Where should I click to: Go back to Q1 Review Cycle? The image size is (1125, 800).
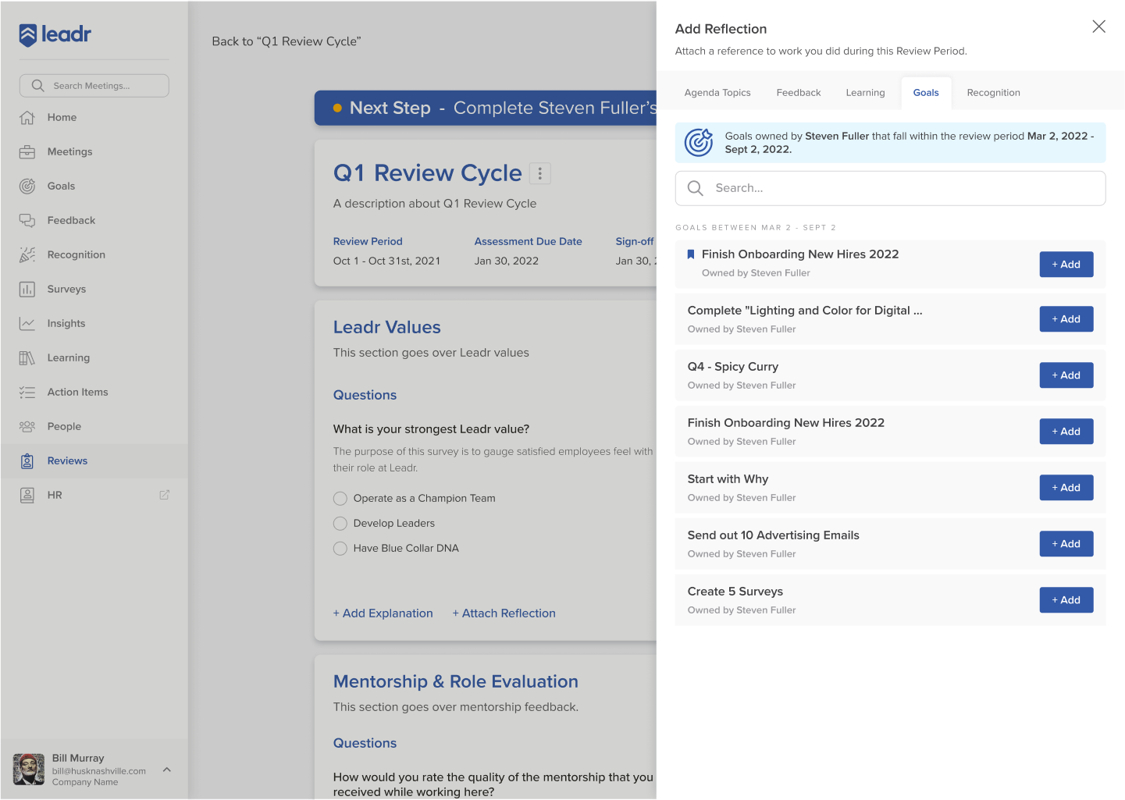click(x=287, y=41)
